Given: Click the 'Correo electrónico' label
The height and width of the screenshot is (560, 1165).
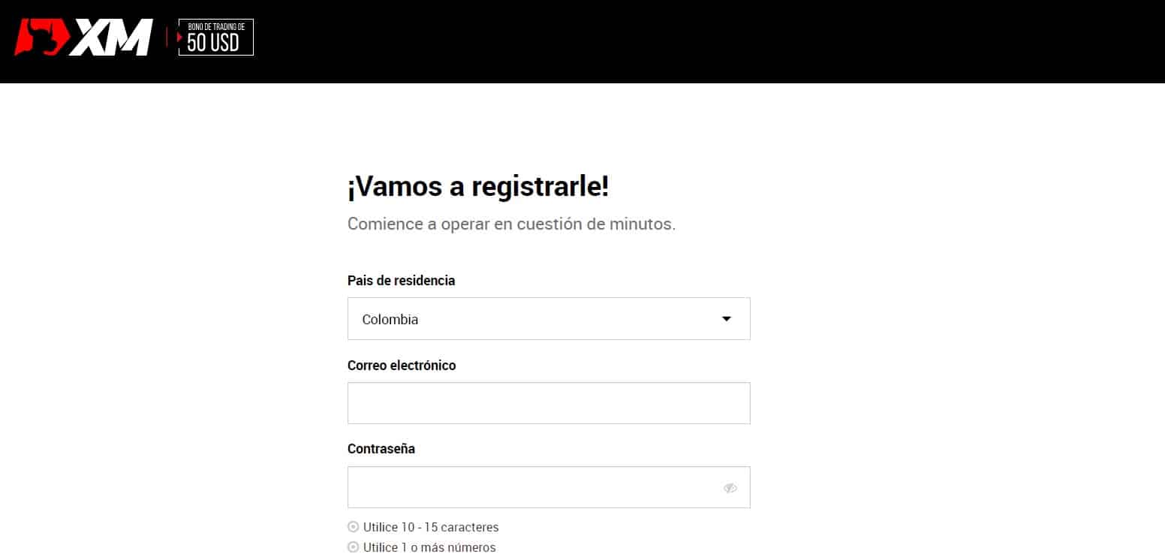Looking at the screenshot, I should click(402, 365).
